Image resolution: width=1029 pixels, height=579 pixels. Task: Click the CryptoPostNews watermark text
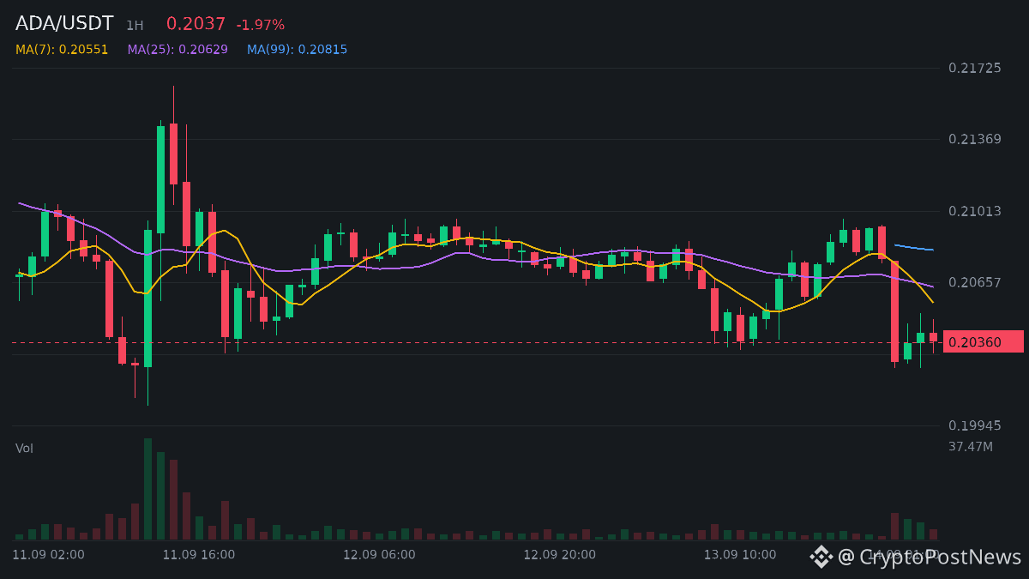coord(930,557)
